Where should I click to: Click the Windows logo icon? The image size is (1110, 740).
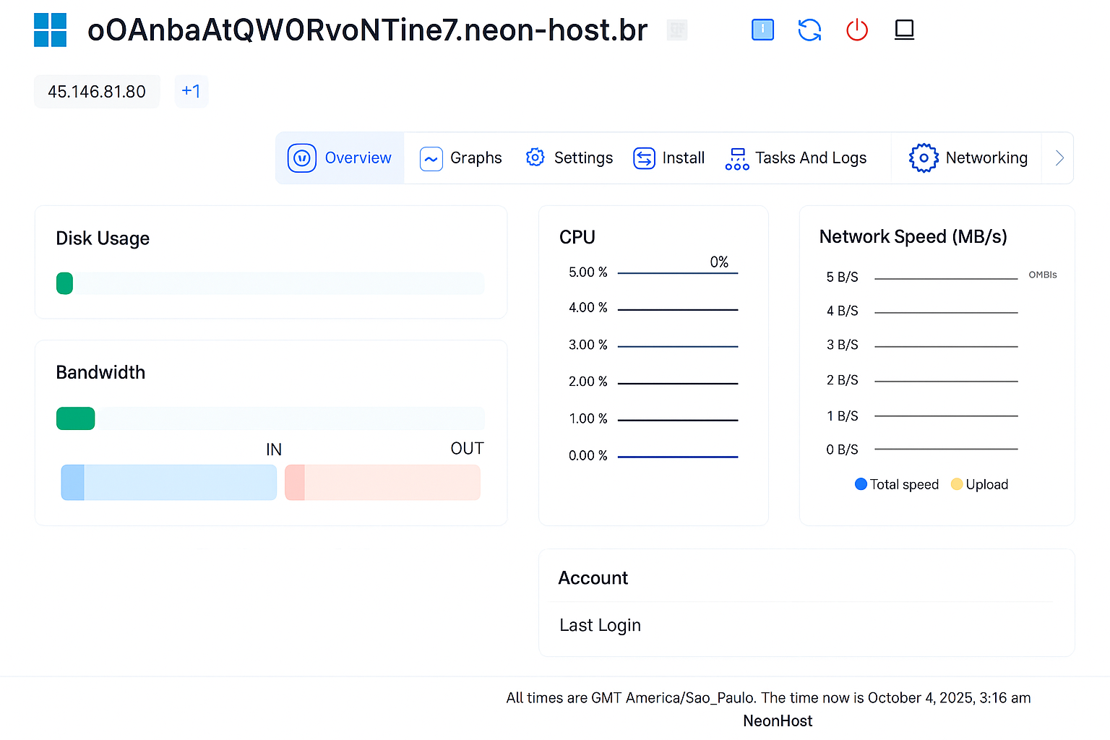point(50,30)
